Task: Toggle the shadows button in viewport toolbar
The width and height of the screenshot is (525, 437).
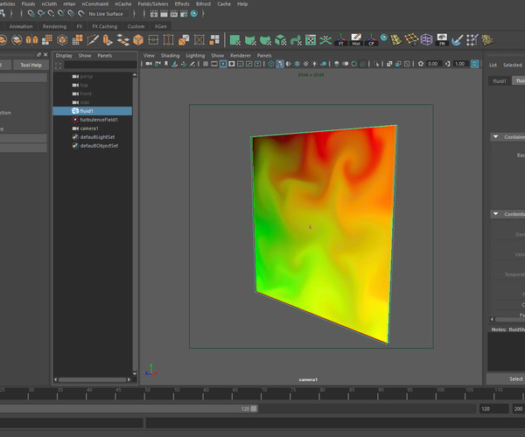Action: click(x=324, y=64)
